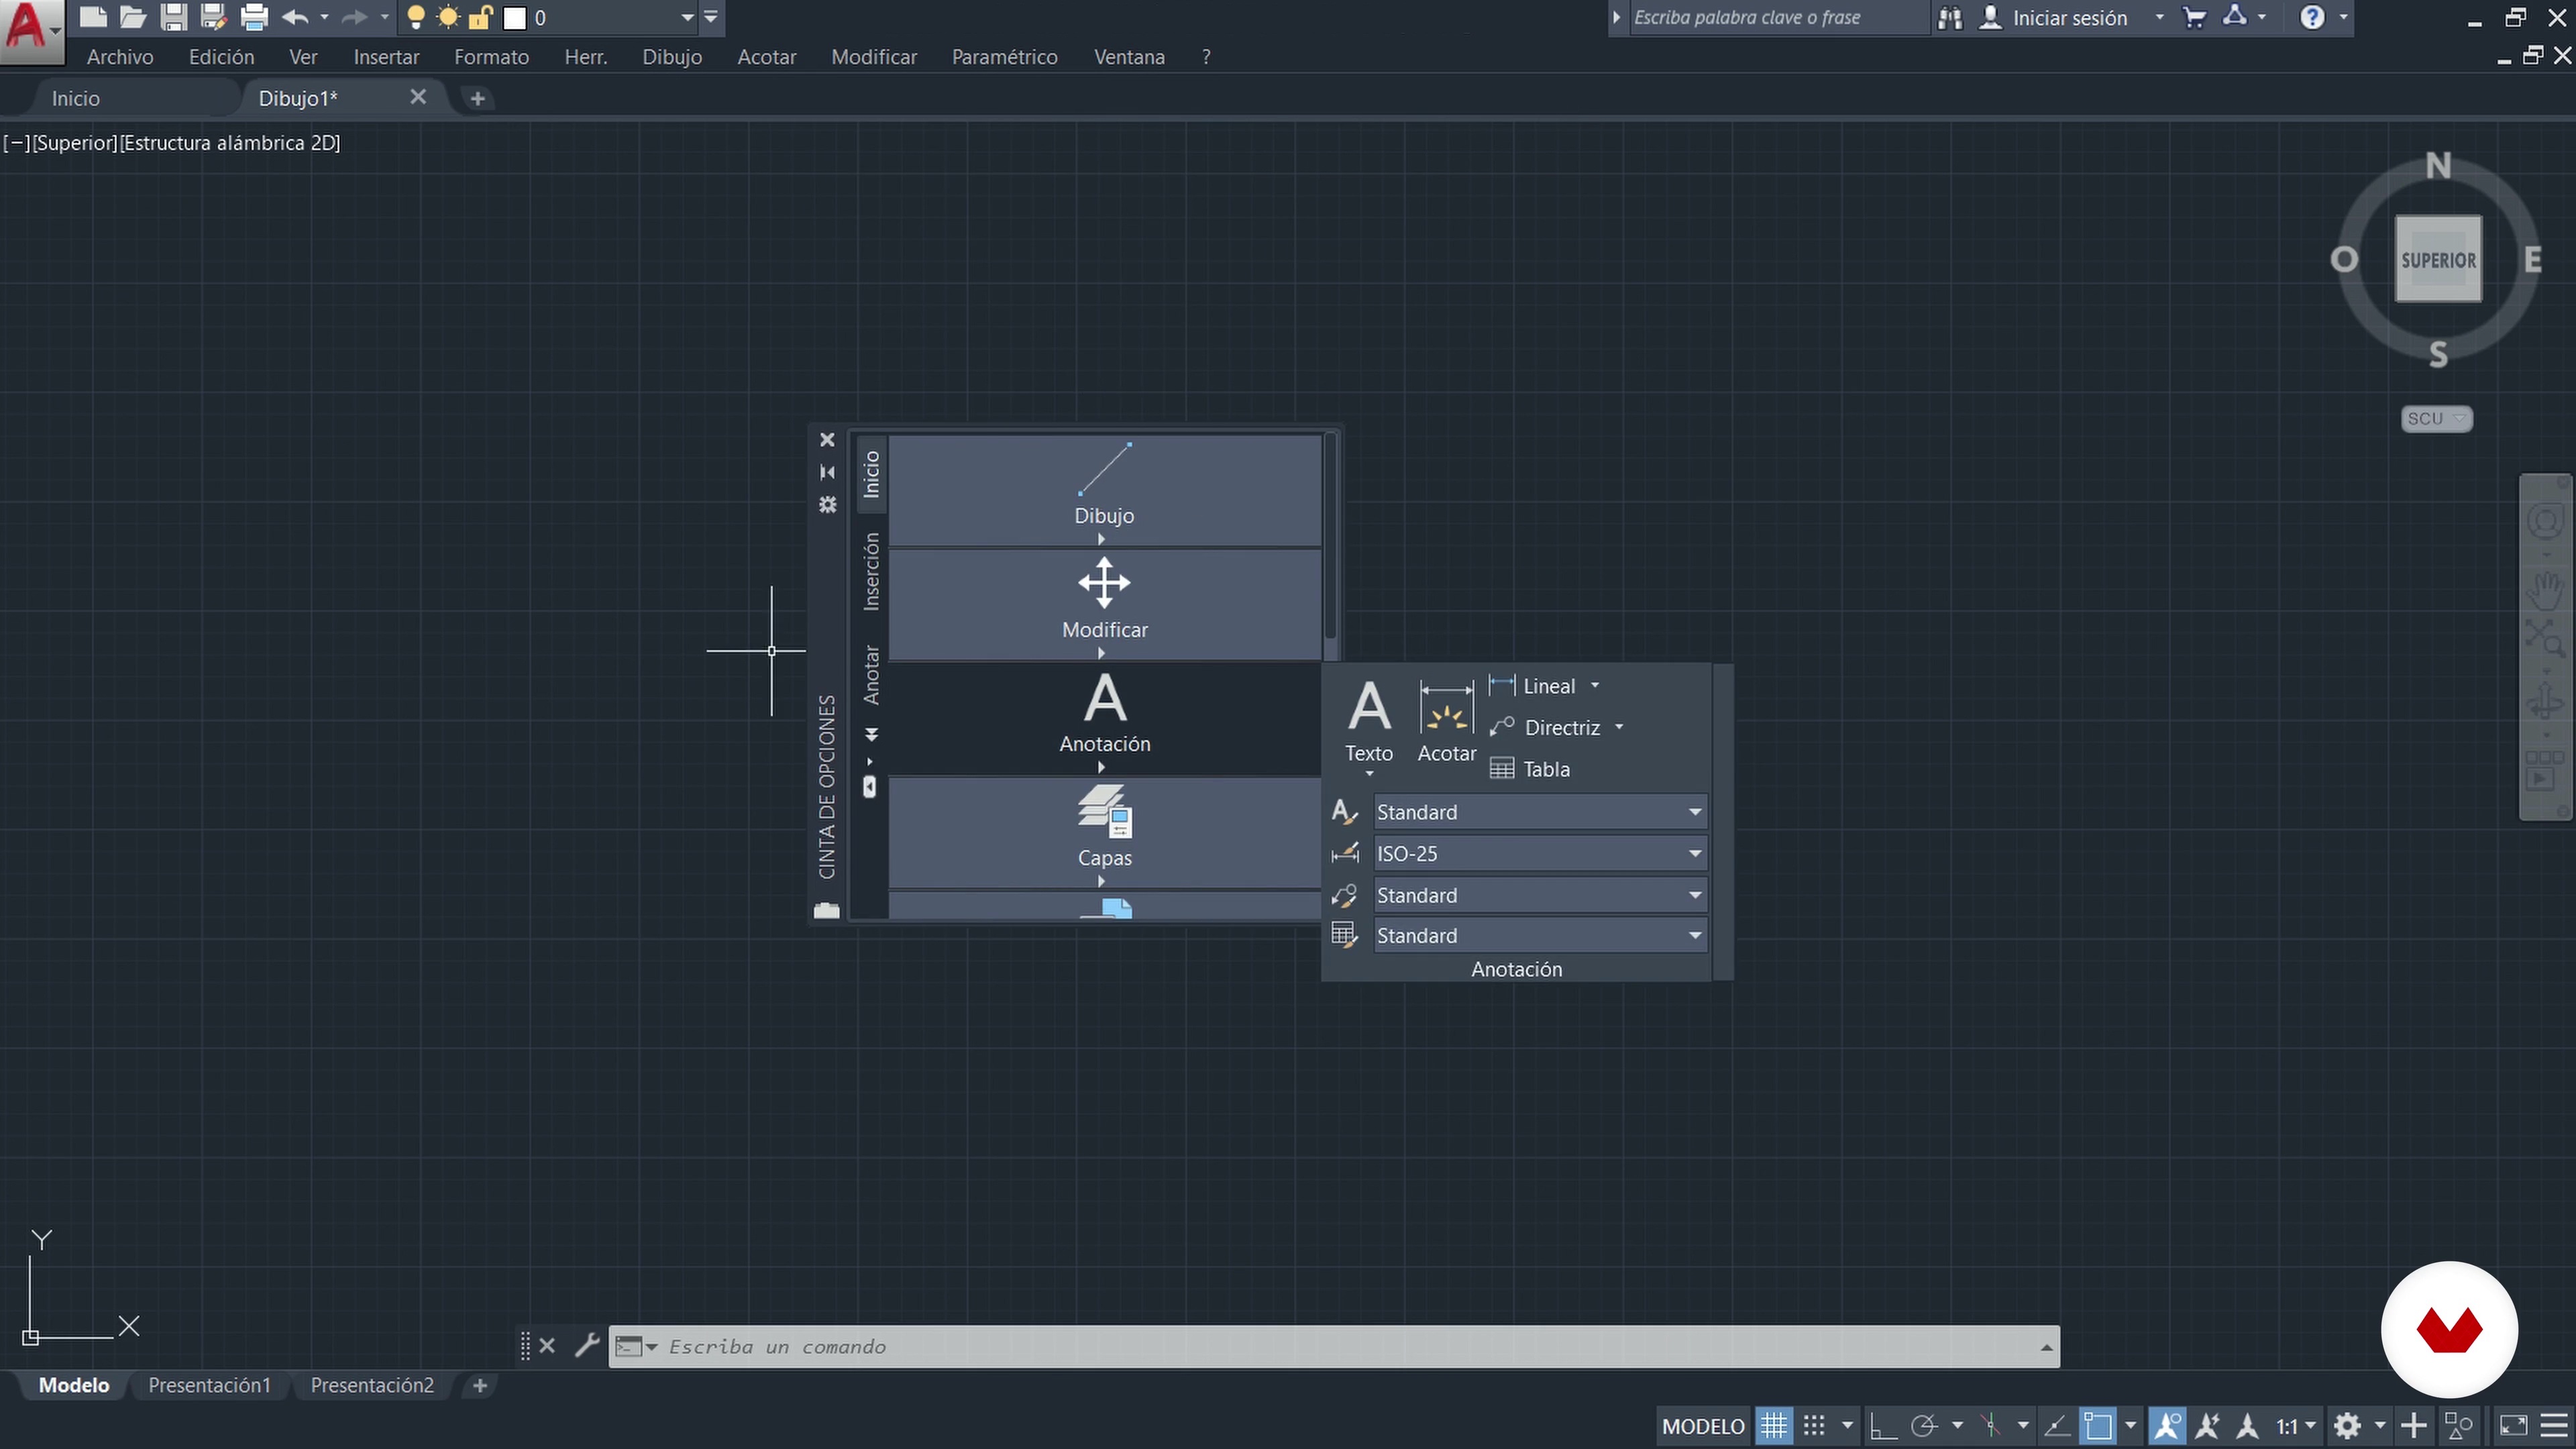The height and width of the screenshot is (1449, 2576).
Task: Click the white layer color swatch
Action: (515, 18)
